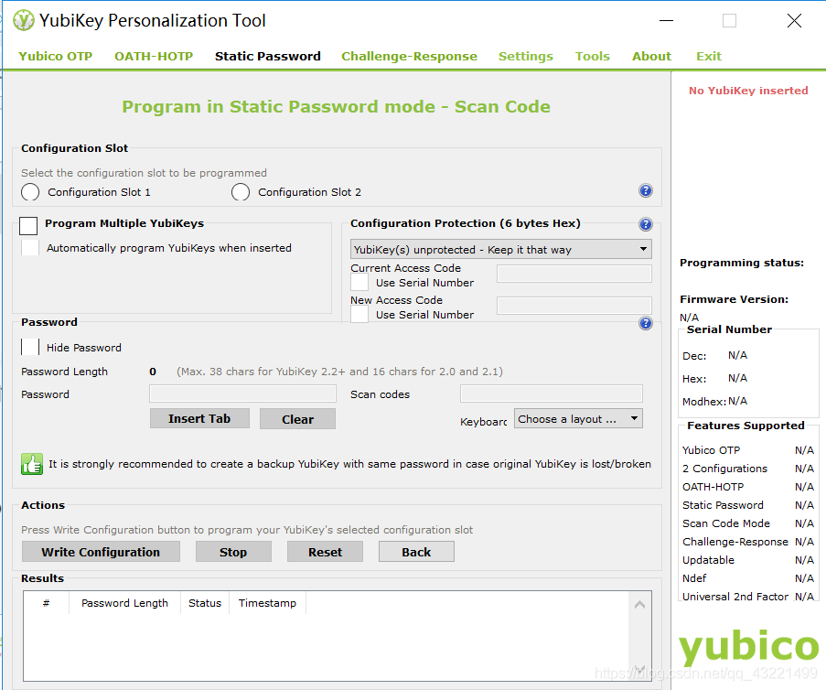Click the Stop button
826x690 pixels.
pos(233,552)
